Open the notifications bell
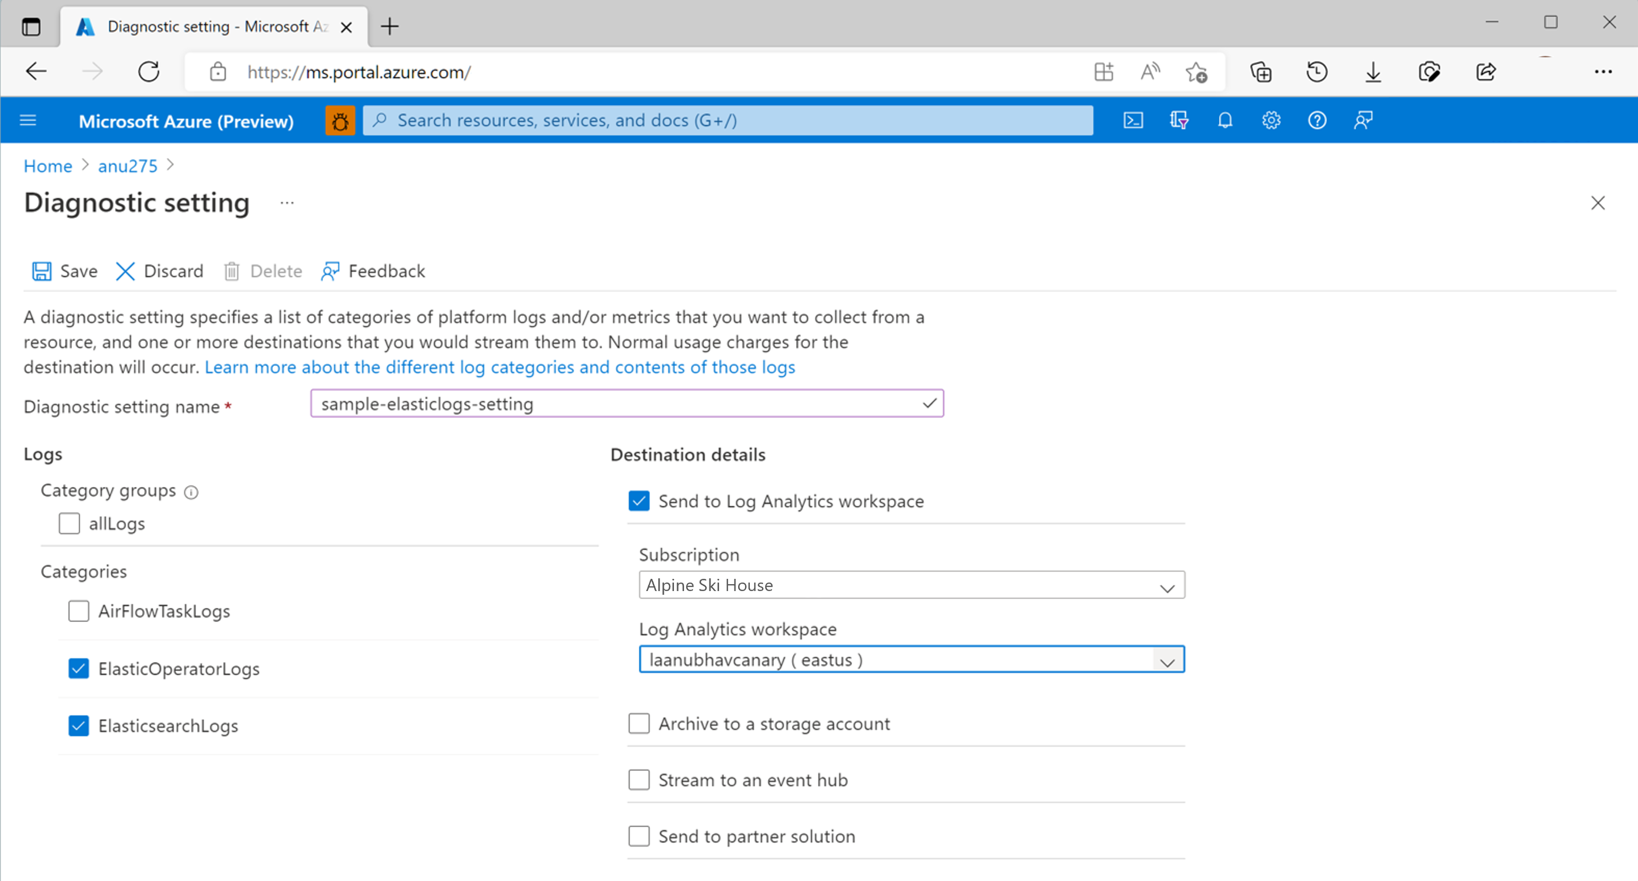Screen dimensions: 1638x881 pyautogui.click(x=1225, y=119)
